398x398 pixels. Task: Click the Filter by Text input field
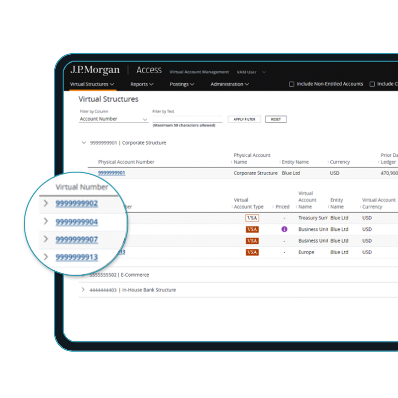click(187, 119)
